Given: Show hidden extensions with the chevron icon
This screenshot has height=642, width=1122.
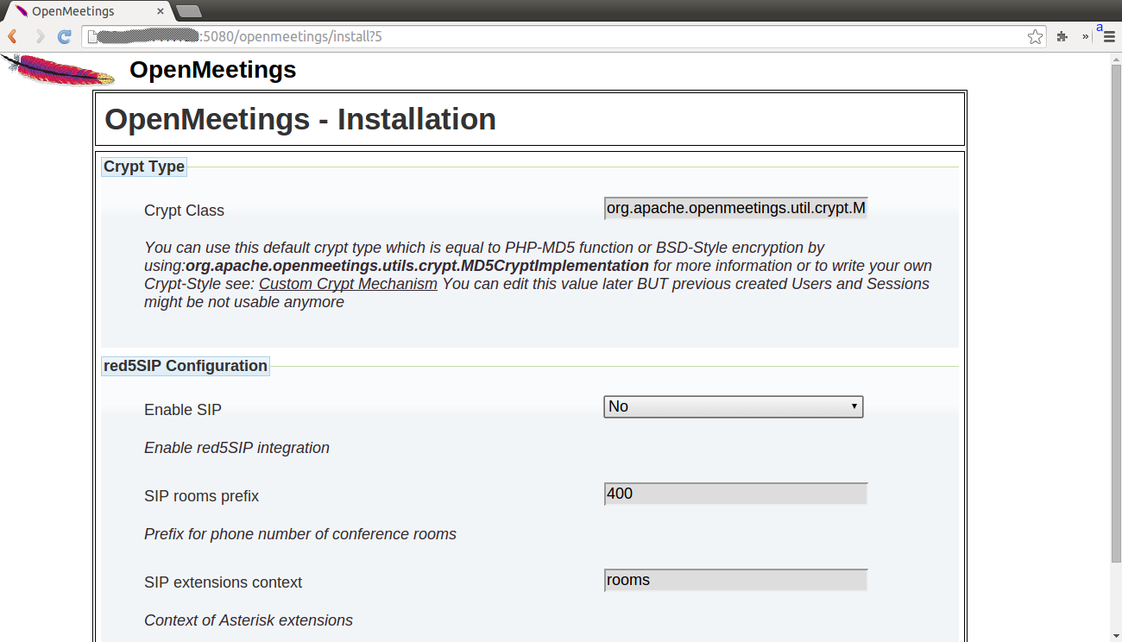Looking at the screenshot, I should pyautogui.click(x=1085, y=36).
